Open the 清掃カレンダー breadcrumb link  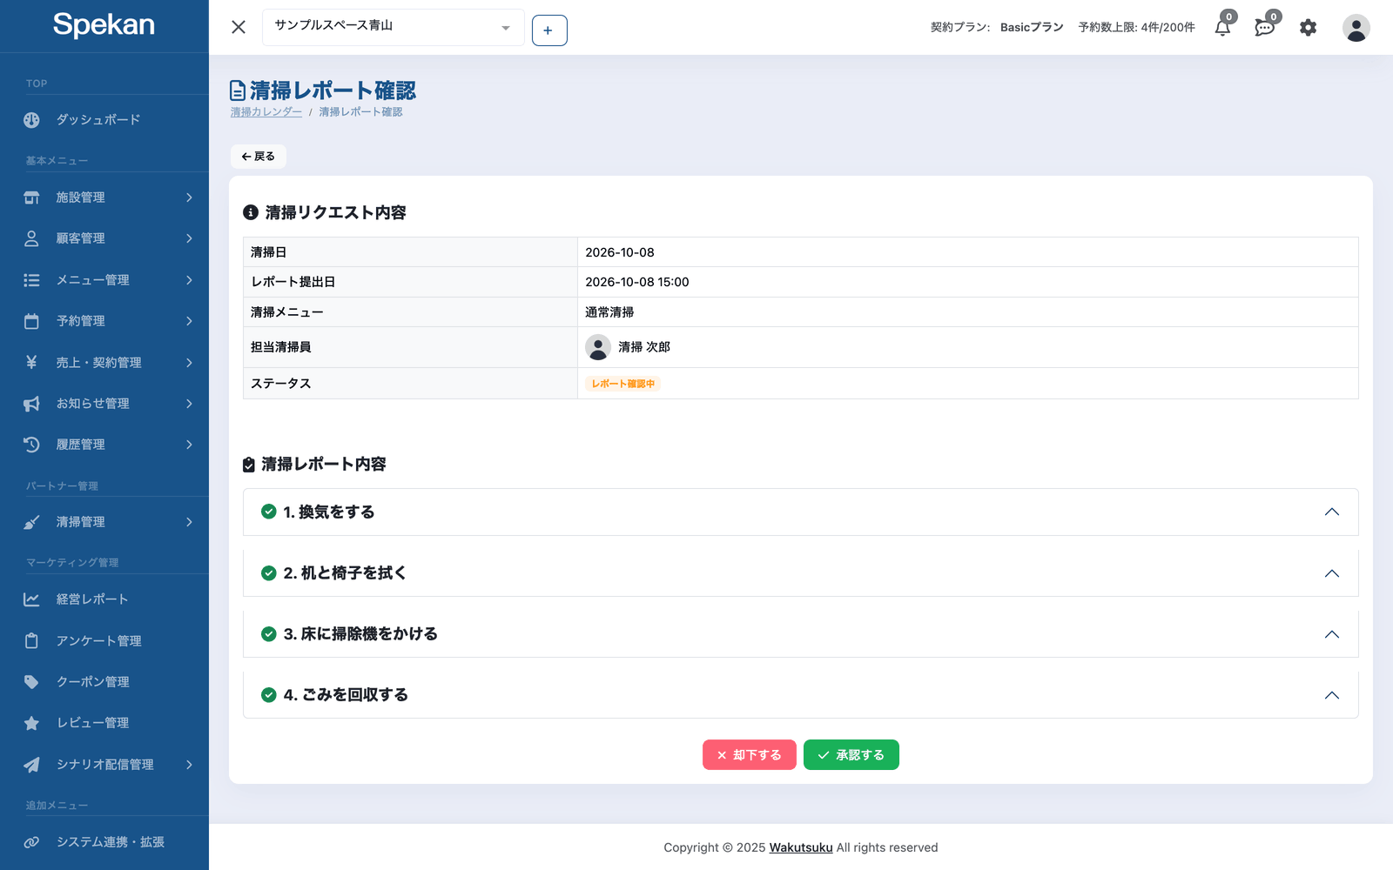(266, 112)
